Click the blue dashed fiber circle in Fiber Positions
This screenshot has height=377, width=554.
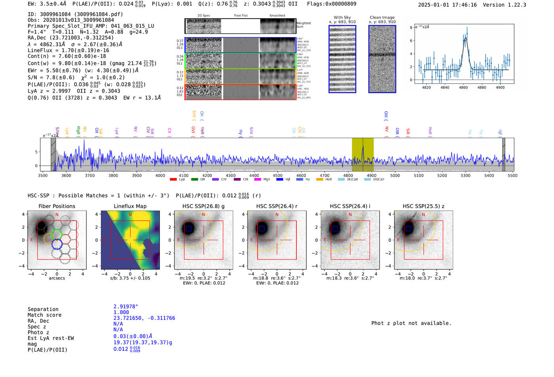point(57,245)
